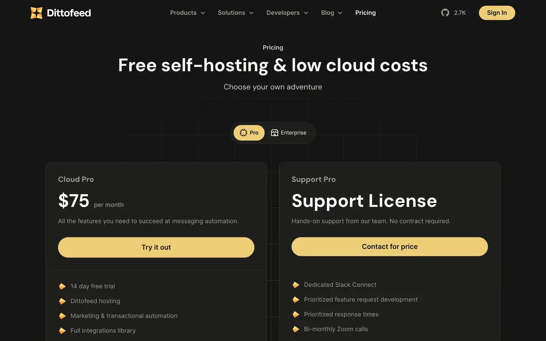Expand the Blog dropdown menu
Screen dimensions: 546x341
coord(332,13)
